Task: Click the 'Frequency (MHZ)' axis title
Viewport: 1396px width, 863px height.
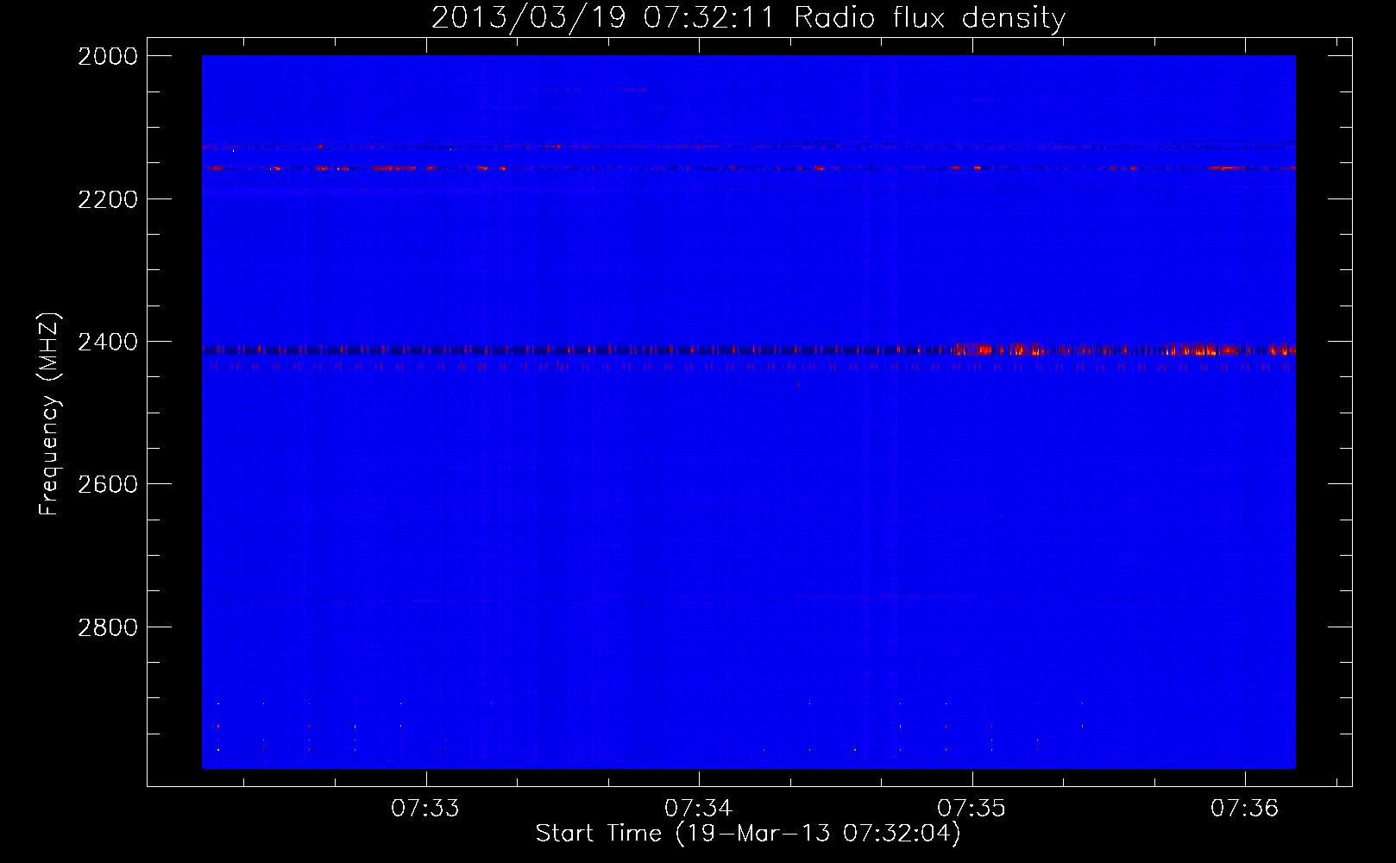Action: point(50,413)
